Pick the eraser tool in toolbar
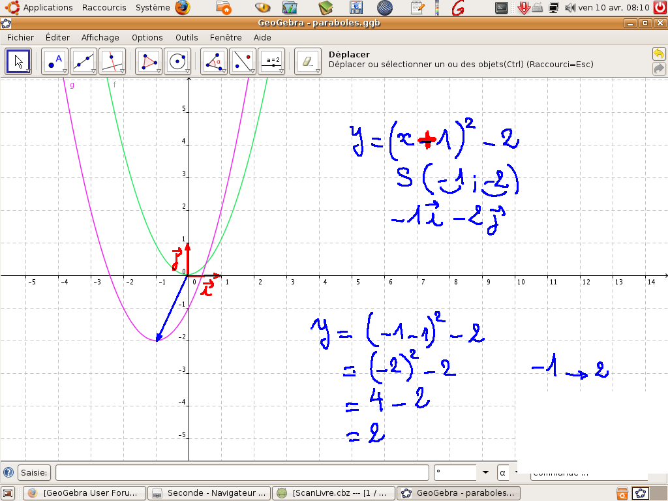Image resolution: width=668 pixels, height=501 pixels. 307,61
